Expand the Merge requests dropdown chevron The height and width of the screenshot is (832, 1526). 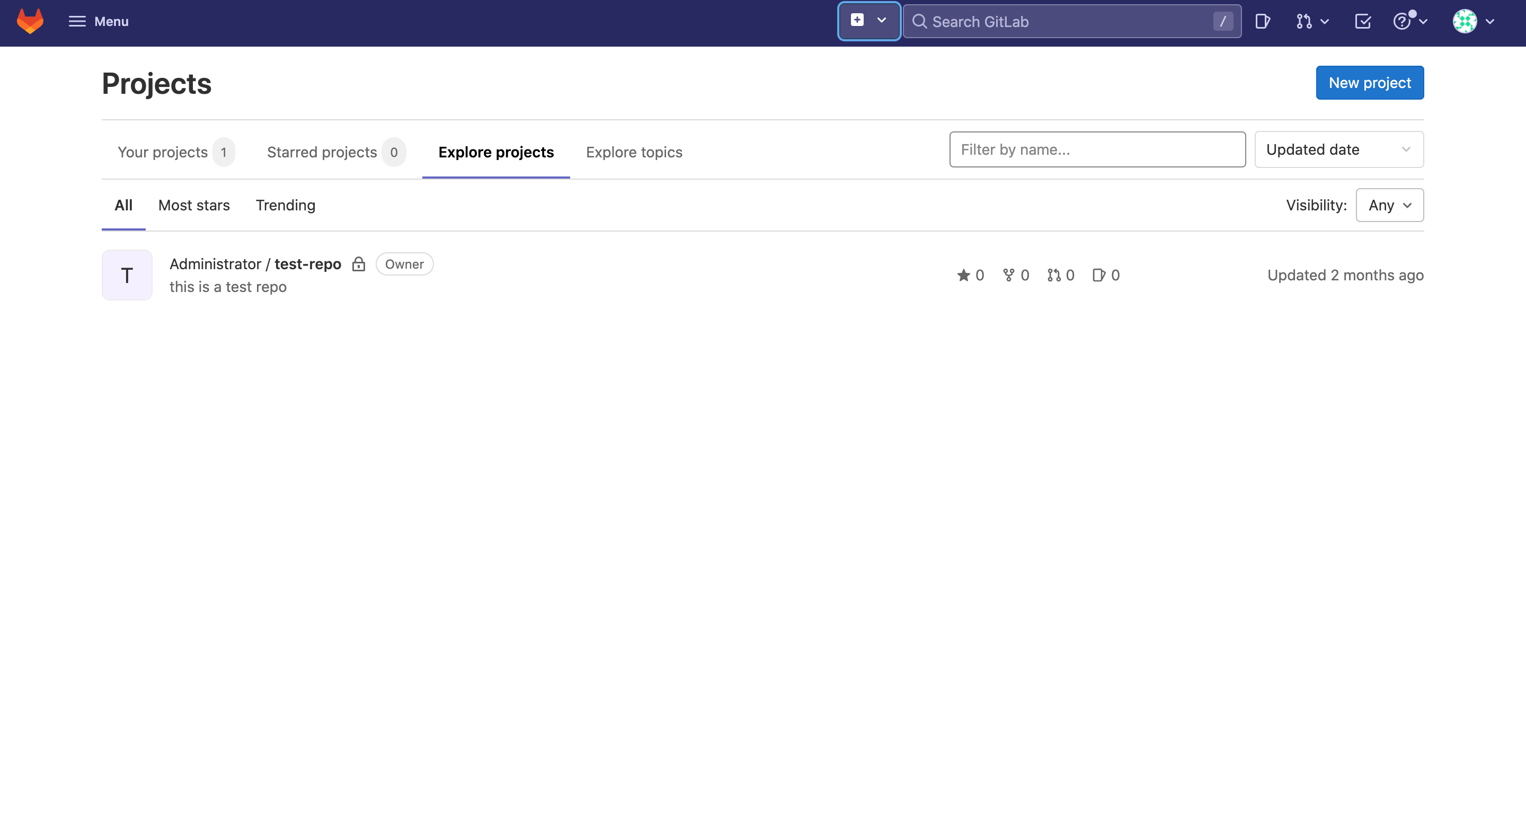(x=1325, y=22)
